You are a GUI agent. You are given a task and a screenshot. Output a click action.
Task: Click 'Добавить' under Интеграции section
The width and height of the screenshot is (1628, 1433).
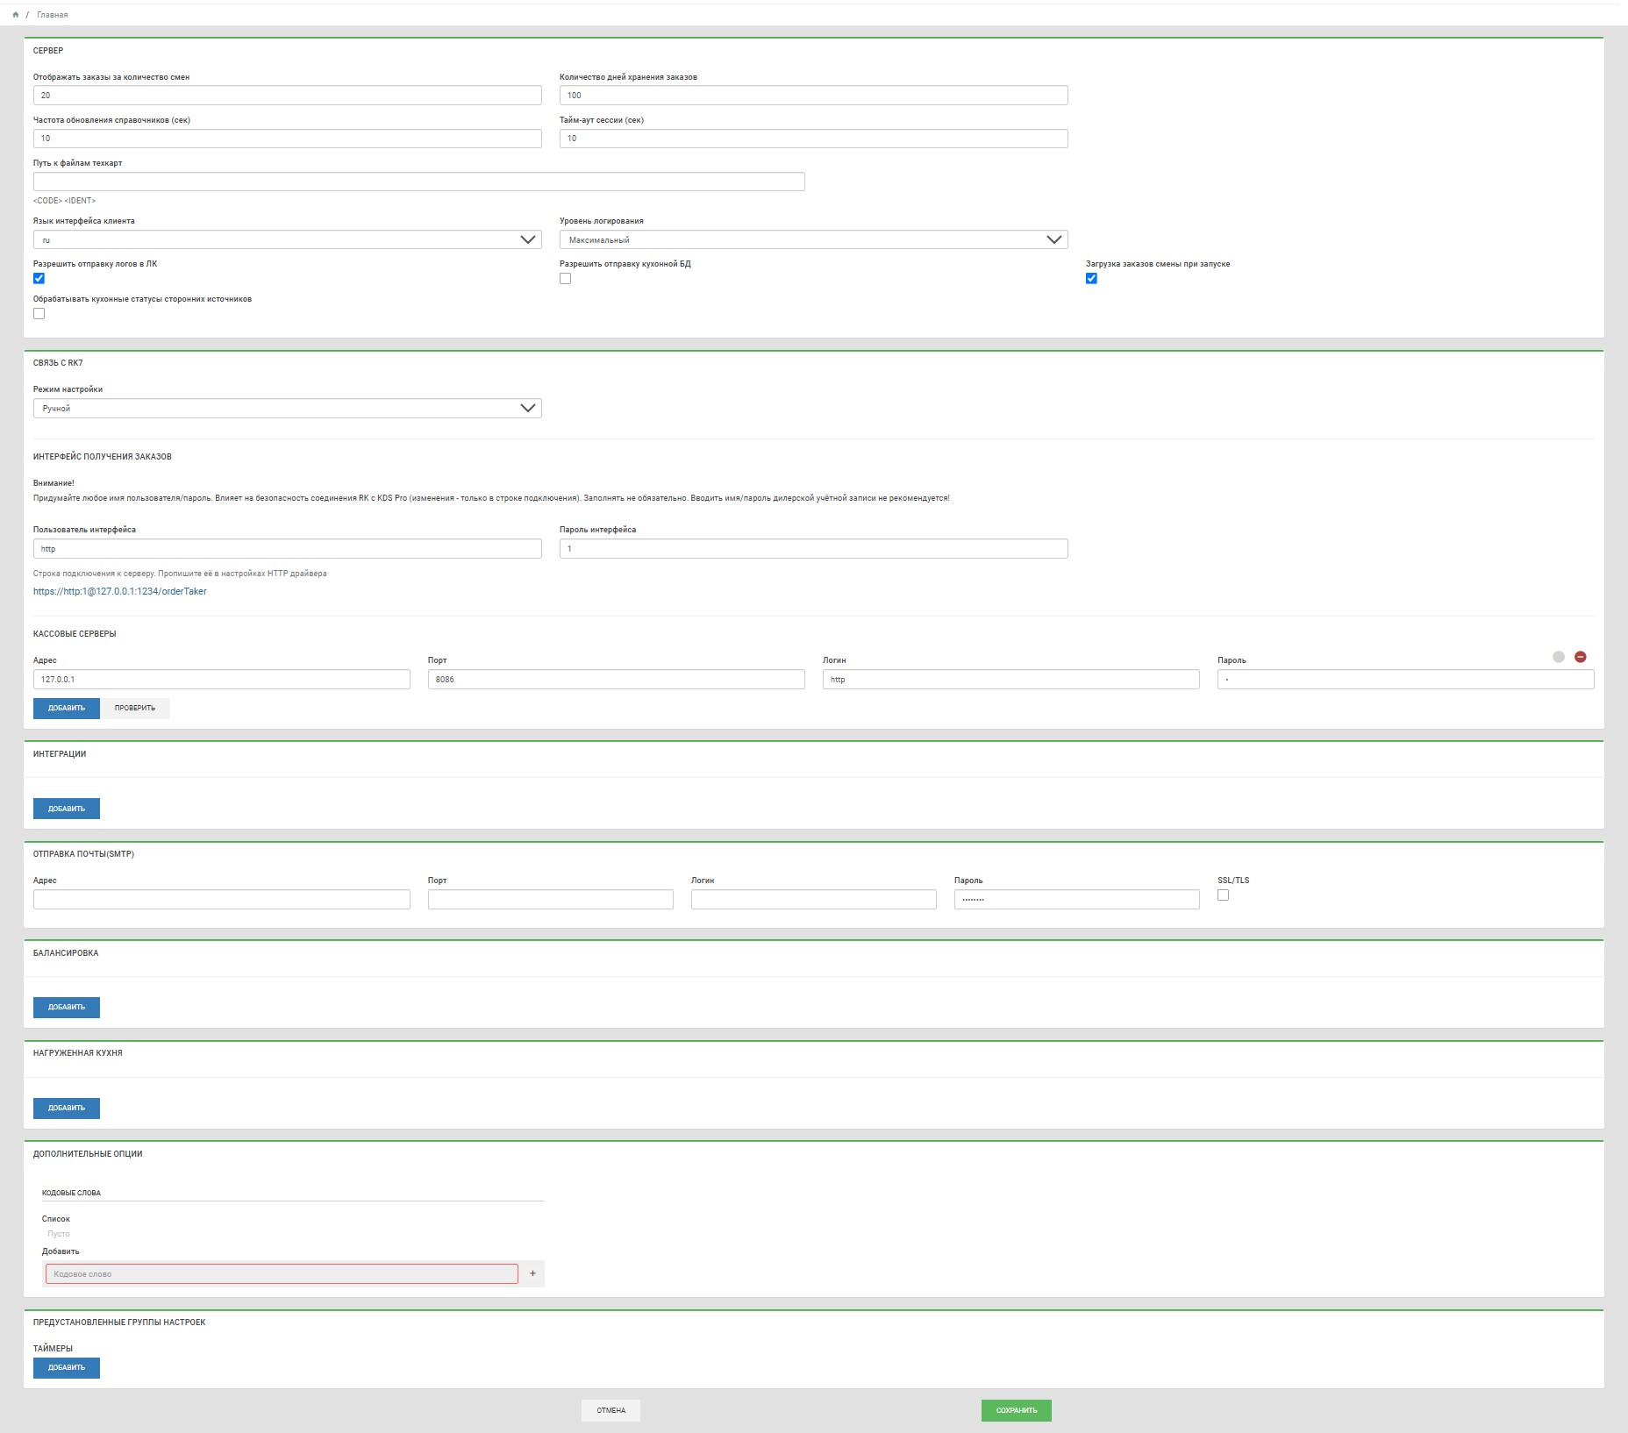[x=67, y=809]
